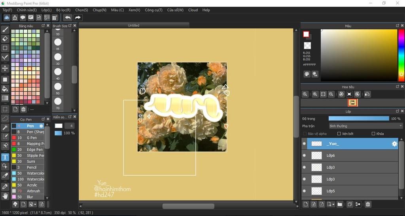Add a layer folder
Screen dimensions: 405x216
click(x=340, y=205)
